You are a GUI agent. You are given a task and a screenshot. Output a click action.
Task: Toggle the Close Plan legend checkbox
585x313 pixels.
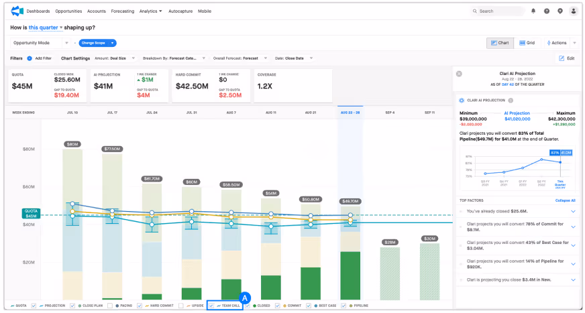pos(72,306)
